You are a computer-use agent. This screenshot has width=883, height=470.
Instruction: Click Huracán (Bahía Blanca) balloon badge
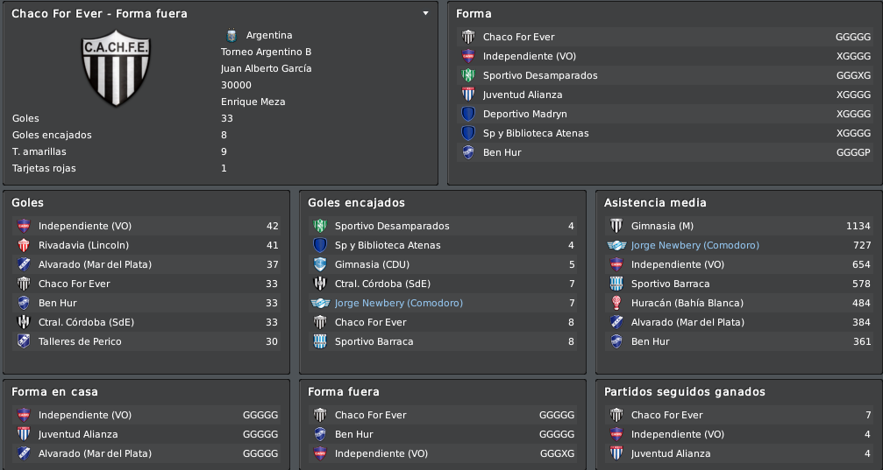click(616, 303)
